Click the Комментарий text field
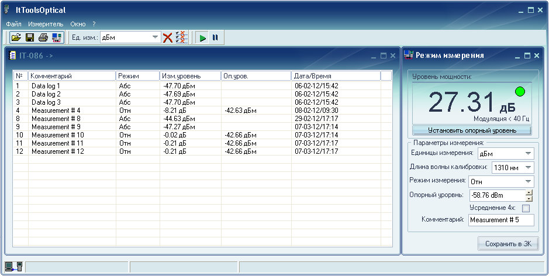This screenshot has height=276, width=549. click(501, 220)
